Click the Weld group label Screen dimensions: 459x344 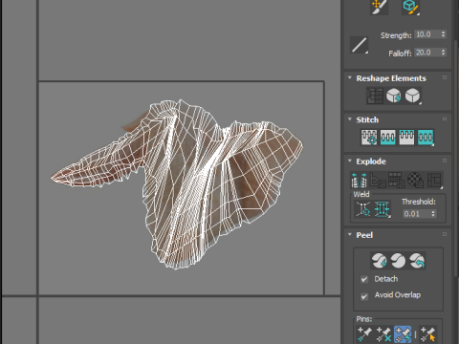coord(361,194)
